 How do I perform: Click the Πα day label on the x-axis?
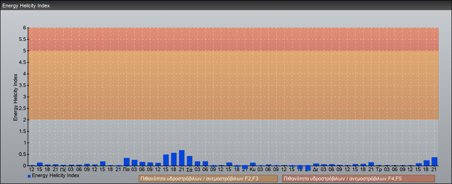coord(126,170)
